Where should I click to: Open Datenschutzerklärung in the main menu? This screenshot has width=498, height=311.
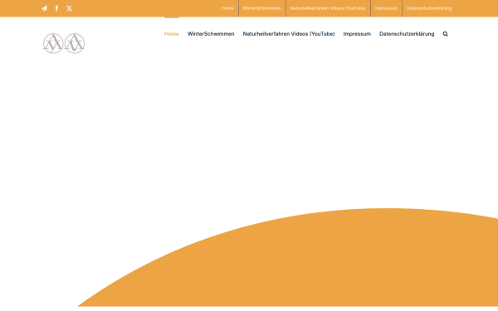click(407, 34)
